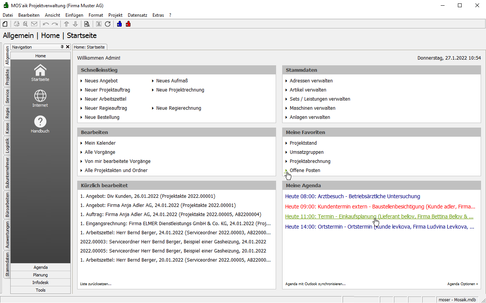This screenshot has height=303, width=486.
Task: Open Internet via the globe icon
Action: tap(40, 98)
